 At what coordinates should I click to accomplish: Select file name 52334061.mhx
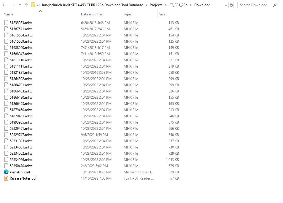(x=21, y=147)
